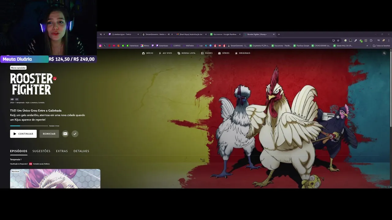The height and width of the screenshot is (220, 392).
Task: Click the A16 age rating badge
Action: click(x=31, y=164)
